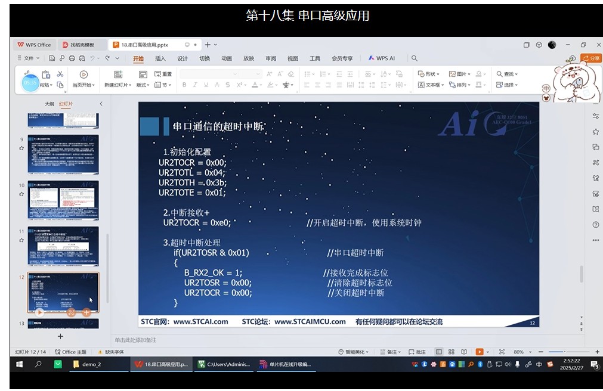Image resolution: width=603 pixels, height=391 pixels.
Task: Click the Save icon in quick toolbar
Action: [x=52, y=58]
